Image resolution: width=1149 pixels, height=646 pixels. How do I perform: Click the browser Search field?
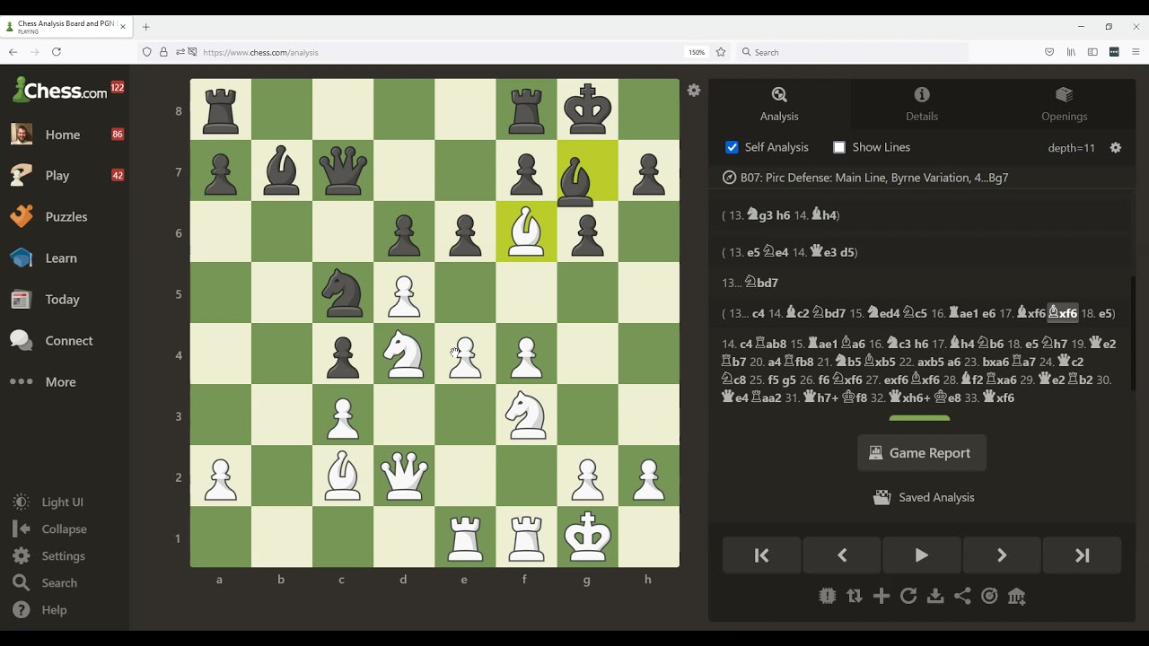853,52
